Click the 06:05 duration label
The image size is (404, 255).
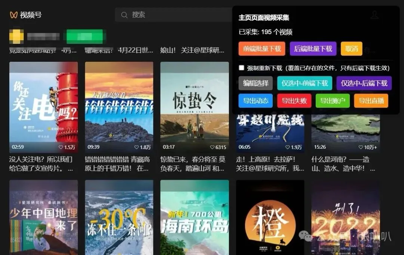pyautogui.click(x=245, y=147)
